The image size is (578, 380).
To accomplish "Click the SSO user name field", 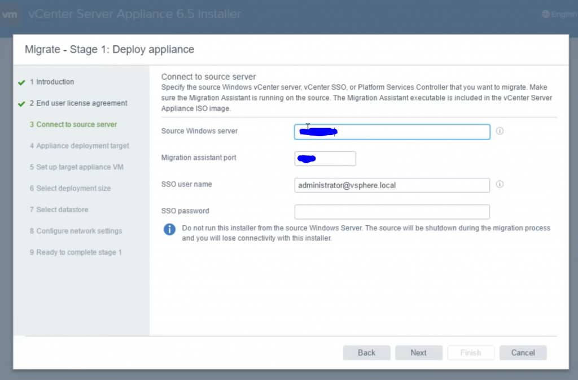I will (x=392, y=185).
